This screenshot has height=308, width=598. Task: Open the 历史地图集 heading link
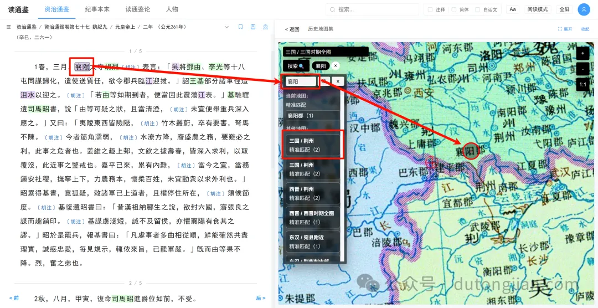coord(321,29)
